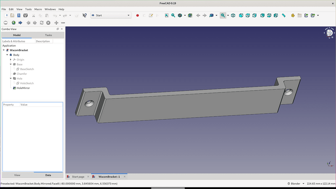Click Fit Selection magnifier icon

pyautogui.click(x=173, y=16)
